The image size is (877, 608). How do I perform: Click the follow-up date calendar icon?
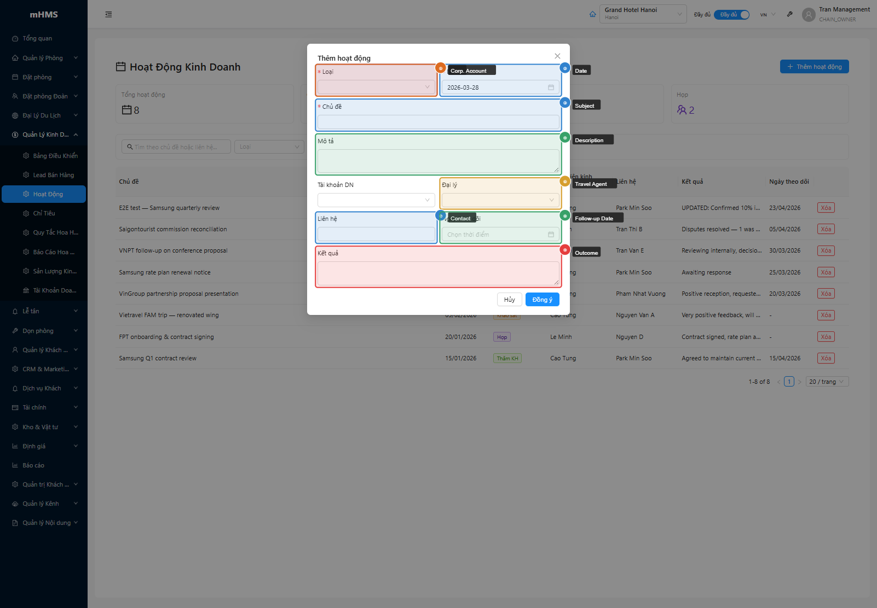tap(551, 235)
